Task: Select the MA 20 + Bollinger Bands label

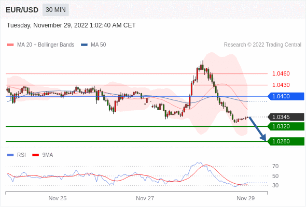Action: click(x=46, y=45)
